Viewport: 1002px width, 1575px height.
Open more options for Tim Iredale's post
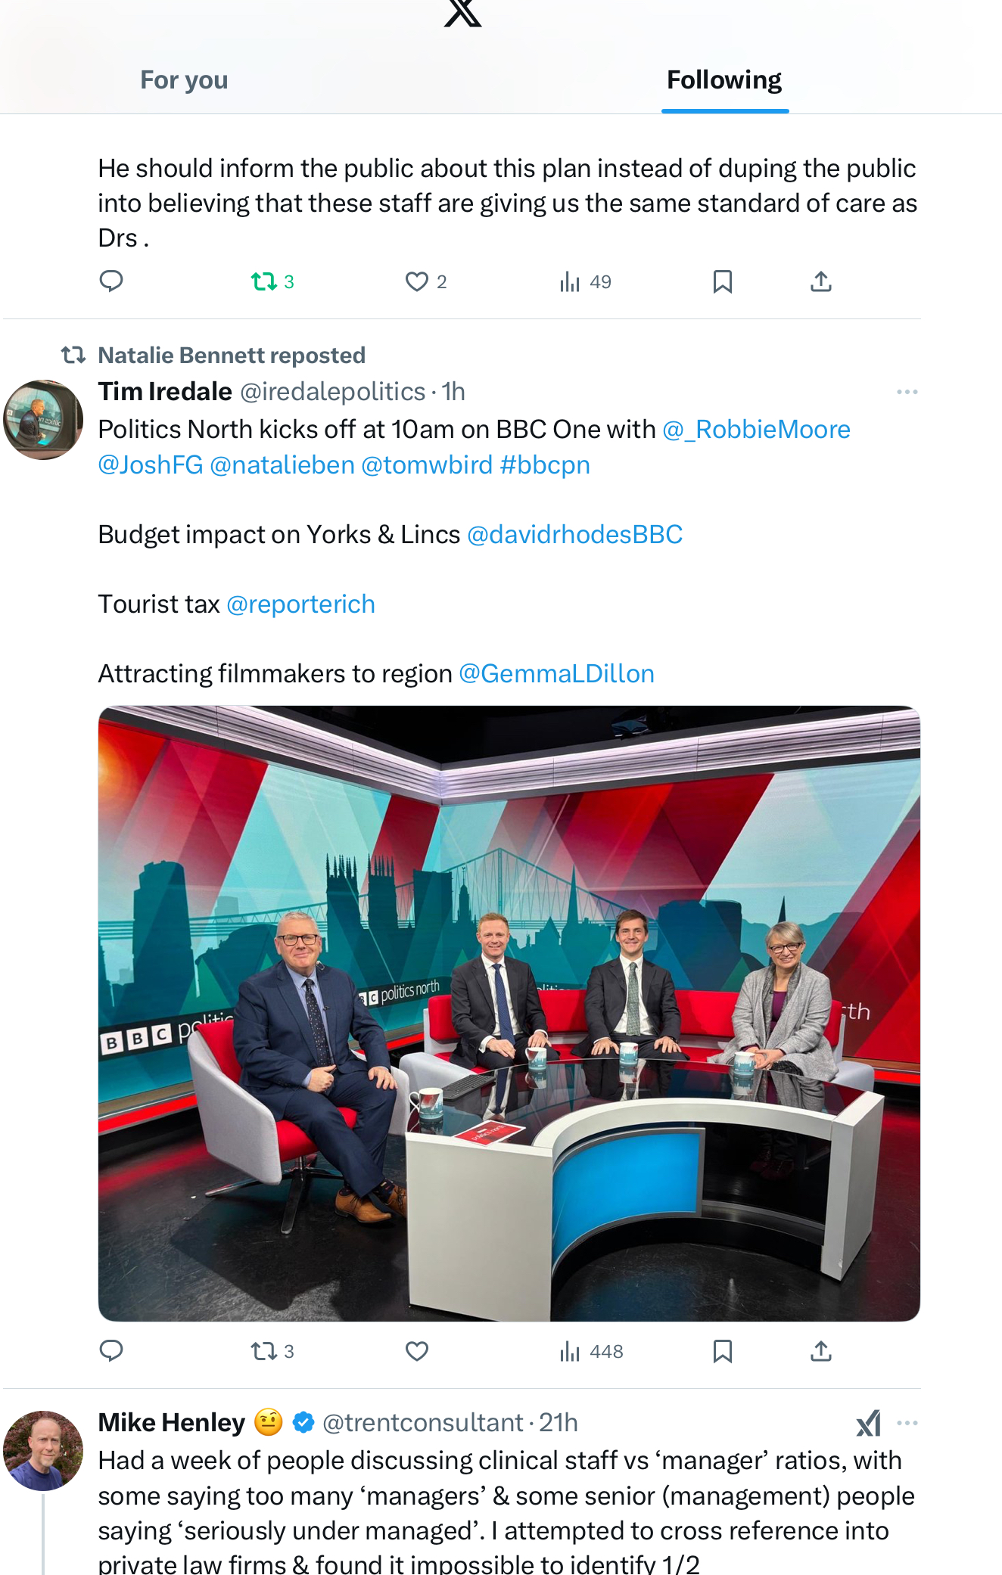pos(907,392)
